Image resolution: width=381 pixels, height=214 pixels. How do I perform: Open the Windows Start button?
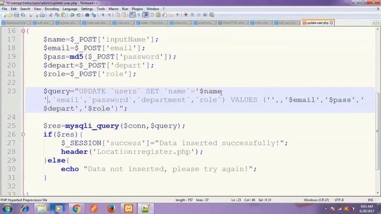[x=7, y=209]
